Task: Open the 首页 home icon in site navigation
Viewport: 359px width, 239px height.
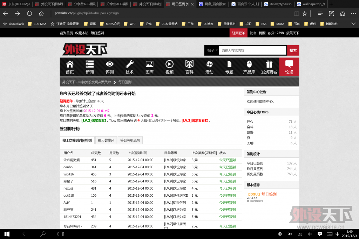Action: coord(70,64)
